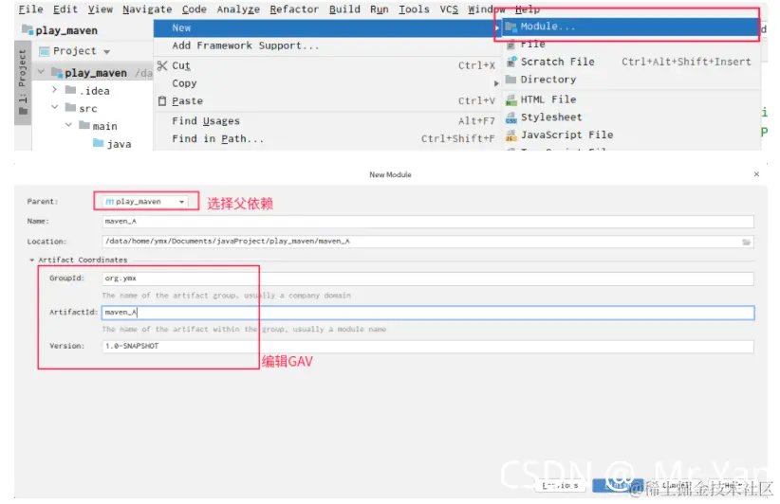780x504 pixels.
Task: Open the Navigate menu
Action: click(147, 9)
